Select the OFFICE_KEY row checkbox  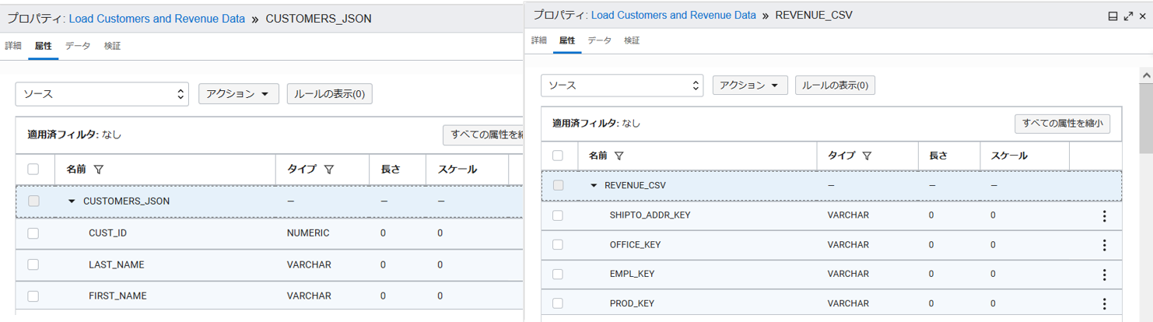tap(558, 245)
